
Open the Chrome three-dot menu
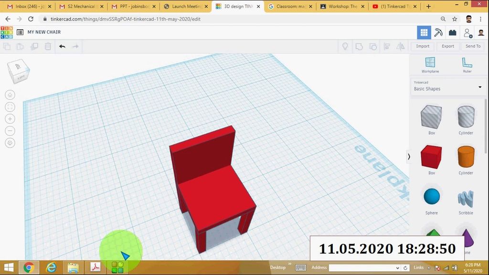click(x=480, y=19)
